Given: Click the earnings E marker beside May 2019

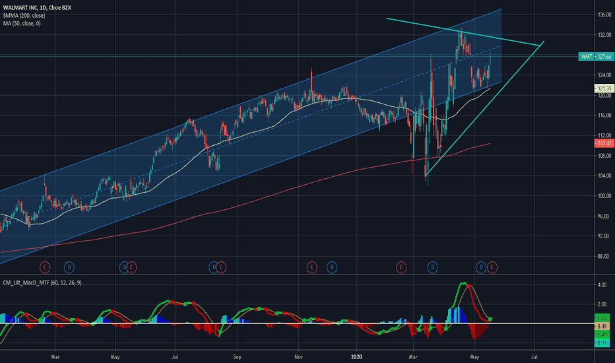Looking at the screenshot, I should (131, 268).
